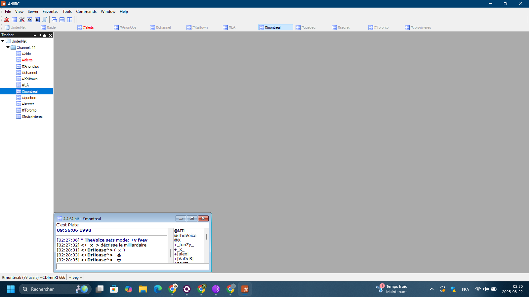Open the Commands menu

(86, 12)
